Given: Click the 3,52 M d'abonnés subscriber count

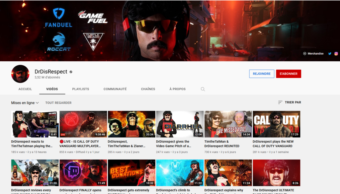Looking at the screenshot, I should point(47,77).
